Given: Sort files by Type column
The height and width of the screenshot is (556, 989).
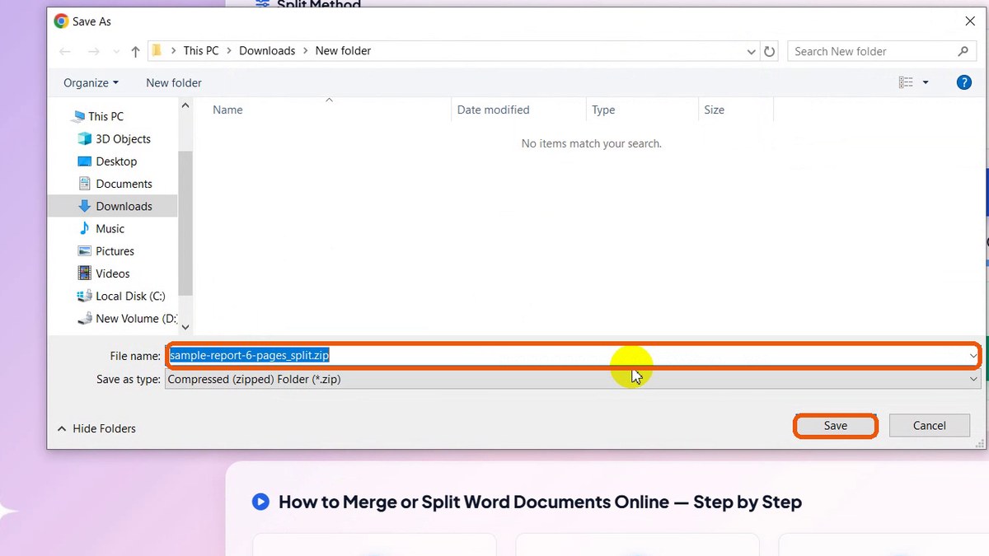Looking at the screenshot, I should click(x=603, y=110).
